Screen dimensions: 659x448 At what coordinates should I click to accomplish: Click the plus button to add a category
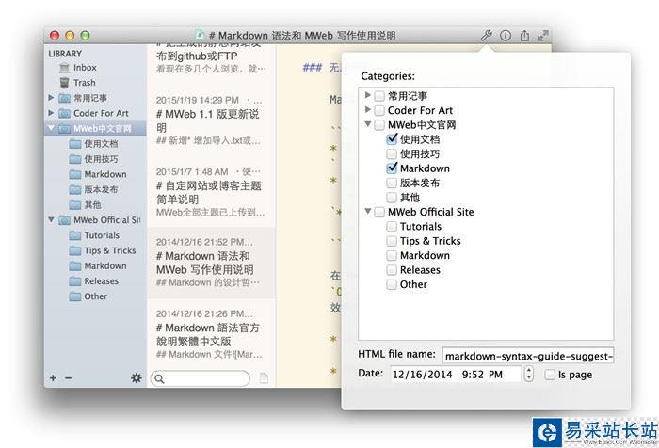[x=53, y=377]
